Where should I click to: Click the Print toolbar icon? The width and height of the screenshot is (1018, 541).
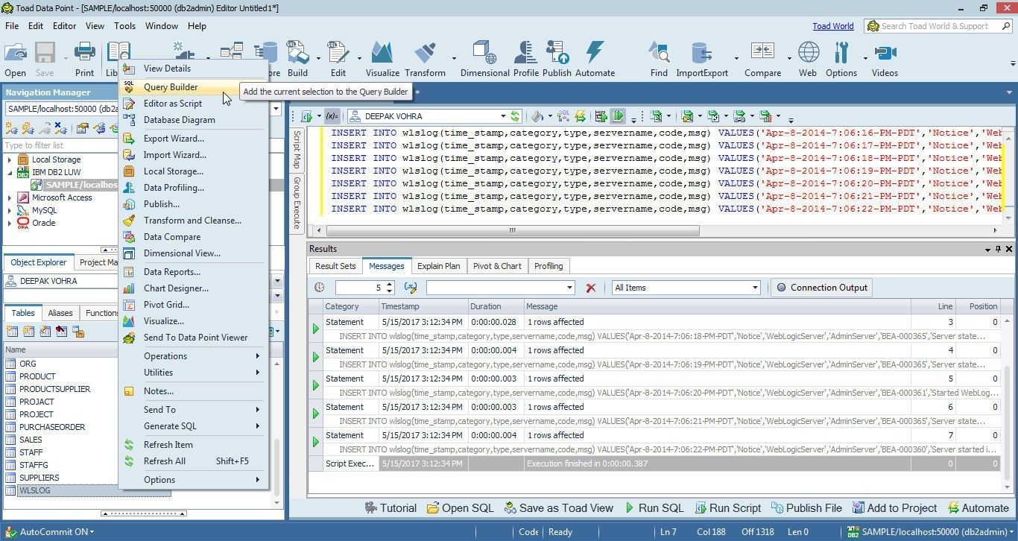click(84, 60)
